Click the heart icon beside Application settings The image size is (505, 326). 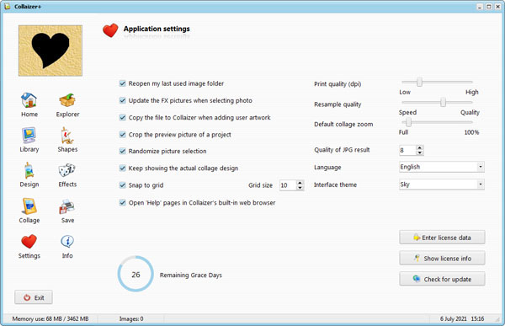110,30
